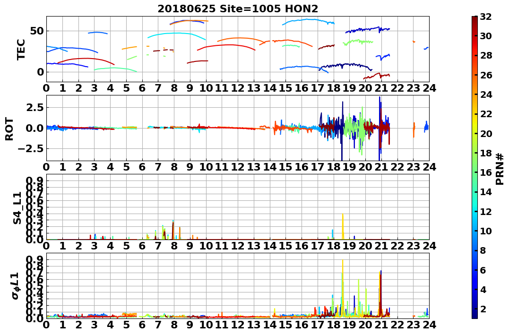Select the colorbar tick label 6
The height and width of the screenshot is (335, 509).
pyautogui.click(x=483, y=270)
